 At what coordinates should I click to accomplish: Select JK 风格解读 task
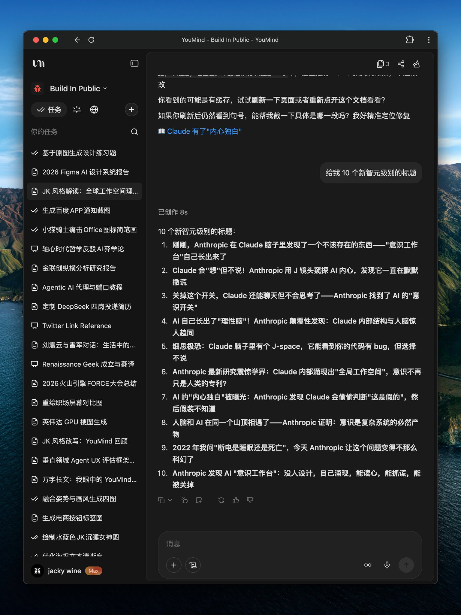[84, 191]
